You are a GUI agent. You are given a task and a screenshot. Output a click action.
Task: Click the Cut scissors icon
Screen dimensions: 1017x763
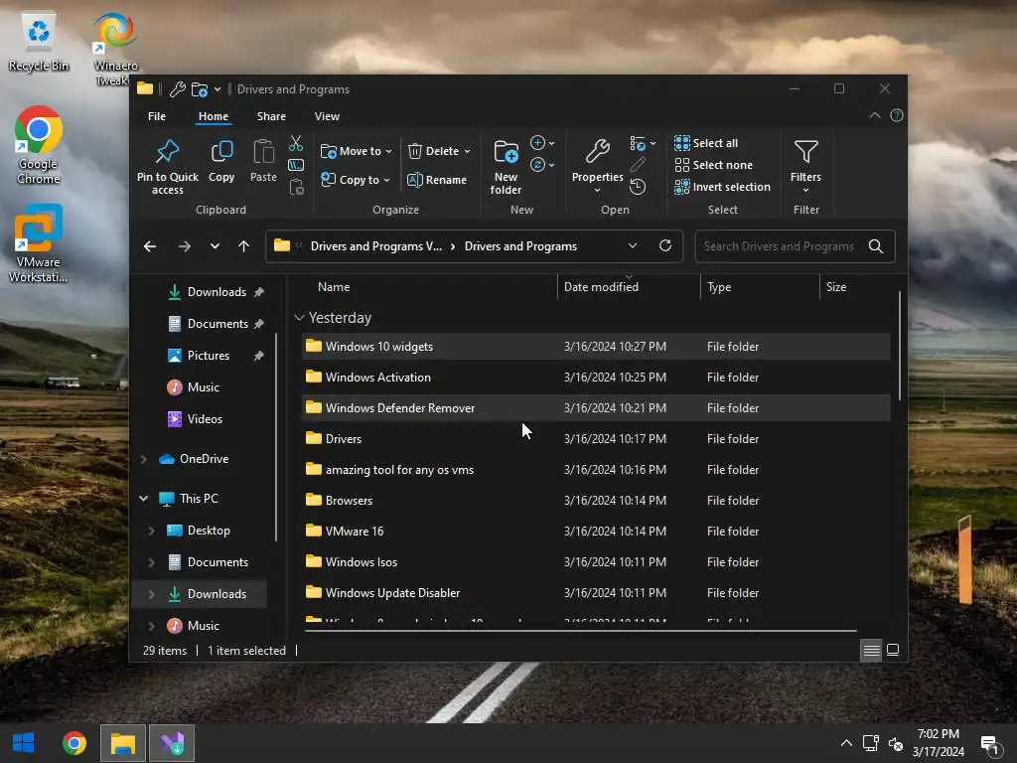point(296,143)
